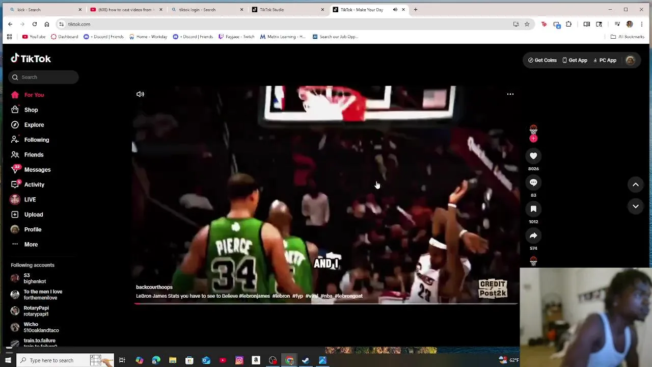Share the video with the arrow icon
This screenshot has height=367, width=652.
[533, 235]
